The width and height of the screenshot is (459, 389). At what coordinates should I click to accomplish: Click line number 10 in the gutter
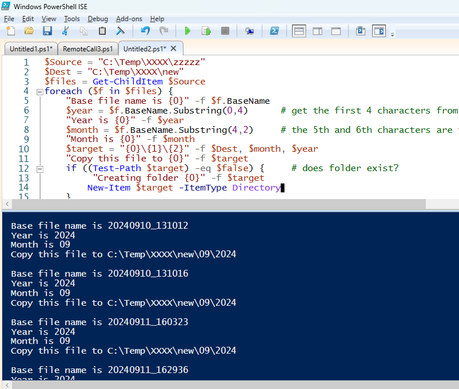pos(23,149)
